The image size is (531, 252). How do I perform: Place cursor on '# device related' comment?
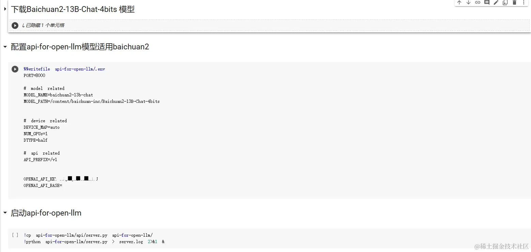(45, 121)
